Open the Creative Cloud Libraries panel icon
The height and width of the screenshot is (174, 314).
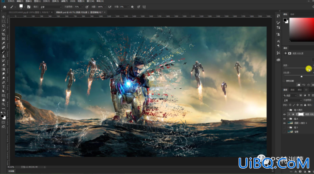[x=278, y=60]
